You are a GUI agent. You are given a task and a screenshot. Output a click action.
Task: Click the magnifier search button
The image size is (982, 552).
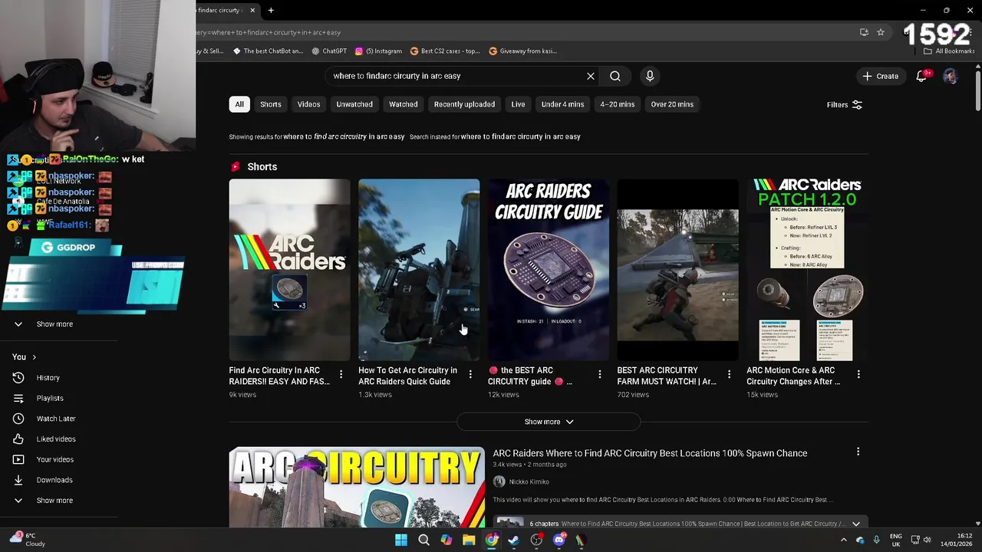(615, 76)
